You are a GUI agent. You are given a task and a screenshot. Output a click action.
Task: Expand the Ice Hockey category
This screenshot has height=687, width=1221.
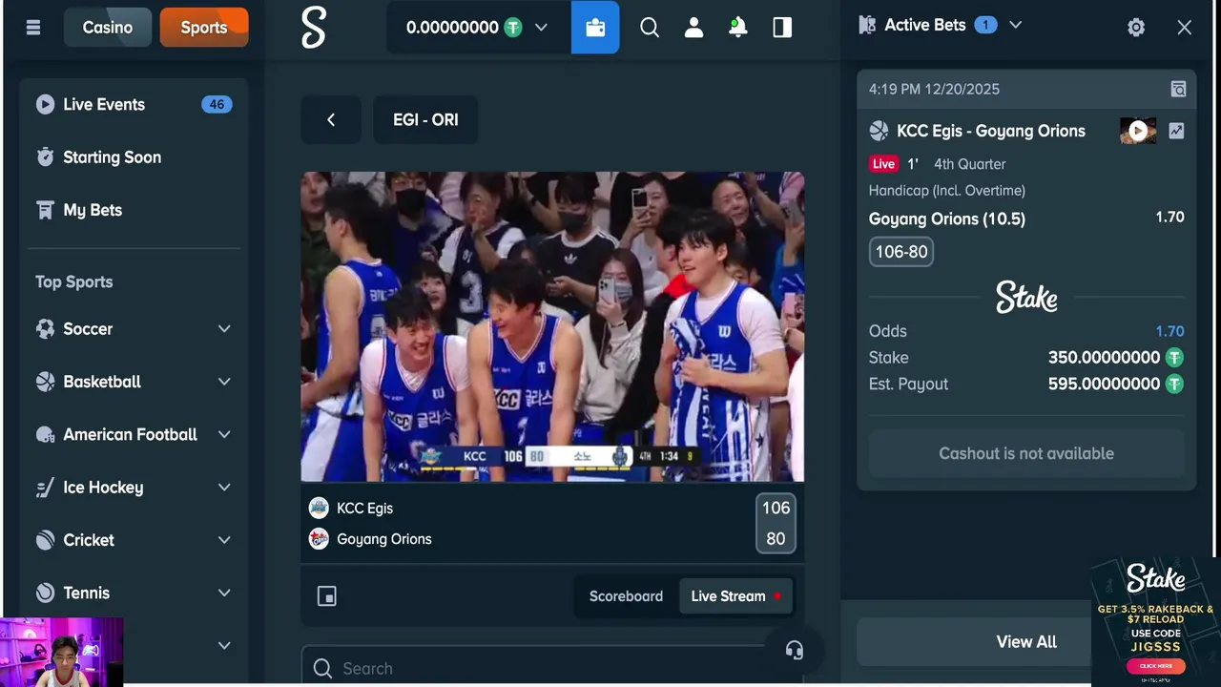[224, 488]
